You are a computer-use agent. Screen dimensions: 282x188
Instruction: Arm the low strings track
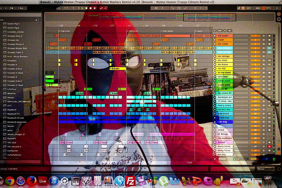pyautogui.click(x=269, y=48)
